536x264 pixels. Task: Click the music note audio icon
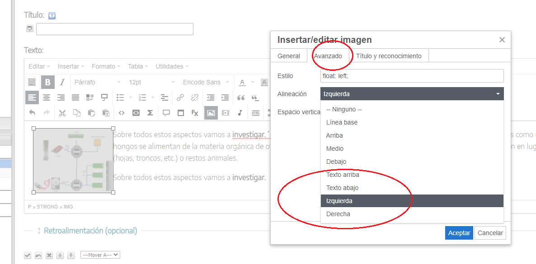[x=240, y=113]
